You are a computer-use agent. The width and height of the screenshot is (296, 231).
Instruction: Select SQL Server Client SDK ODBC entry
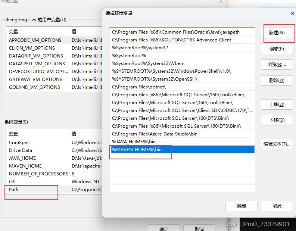pos(182,110)
